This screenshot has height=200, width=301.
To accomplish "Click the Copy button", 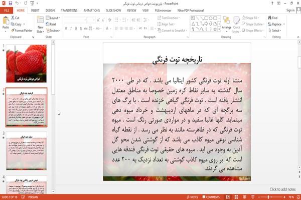I will (x=16, y=24).
